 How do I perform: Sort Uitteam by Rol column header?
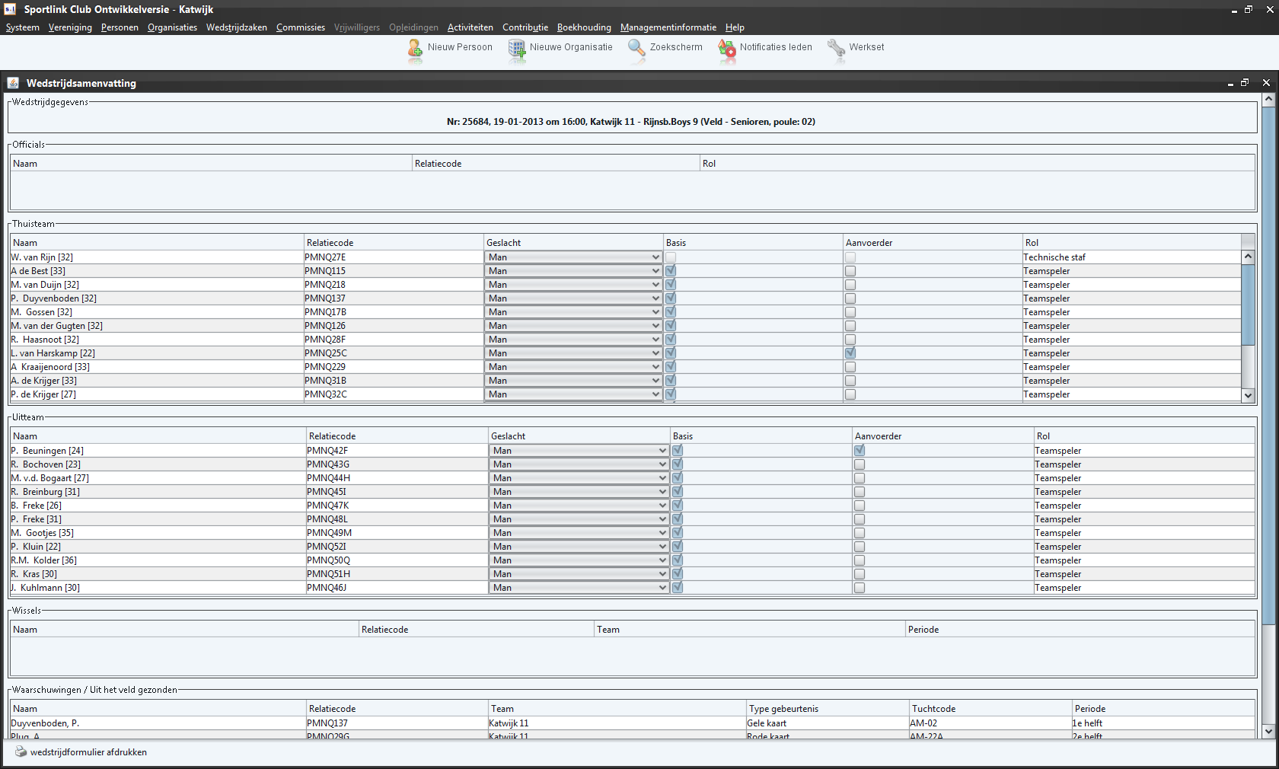click(1144, 436)
